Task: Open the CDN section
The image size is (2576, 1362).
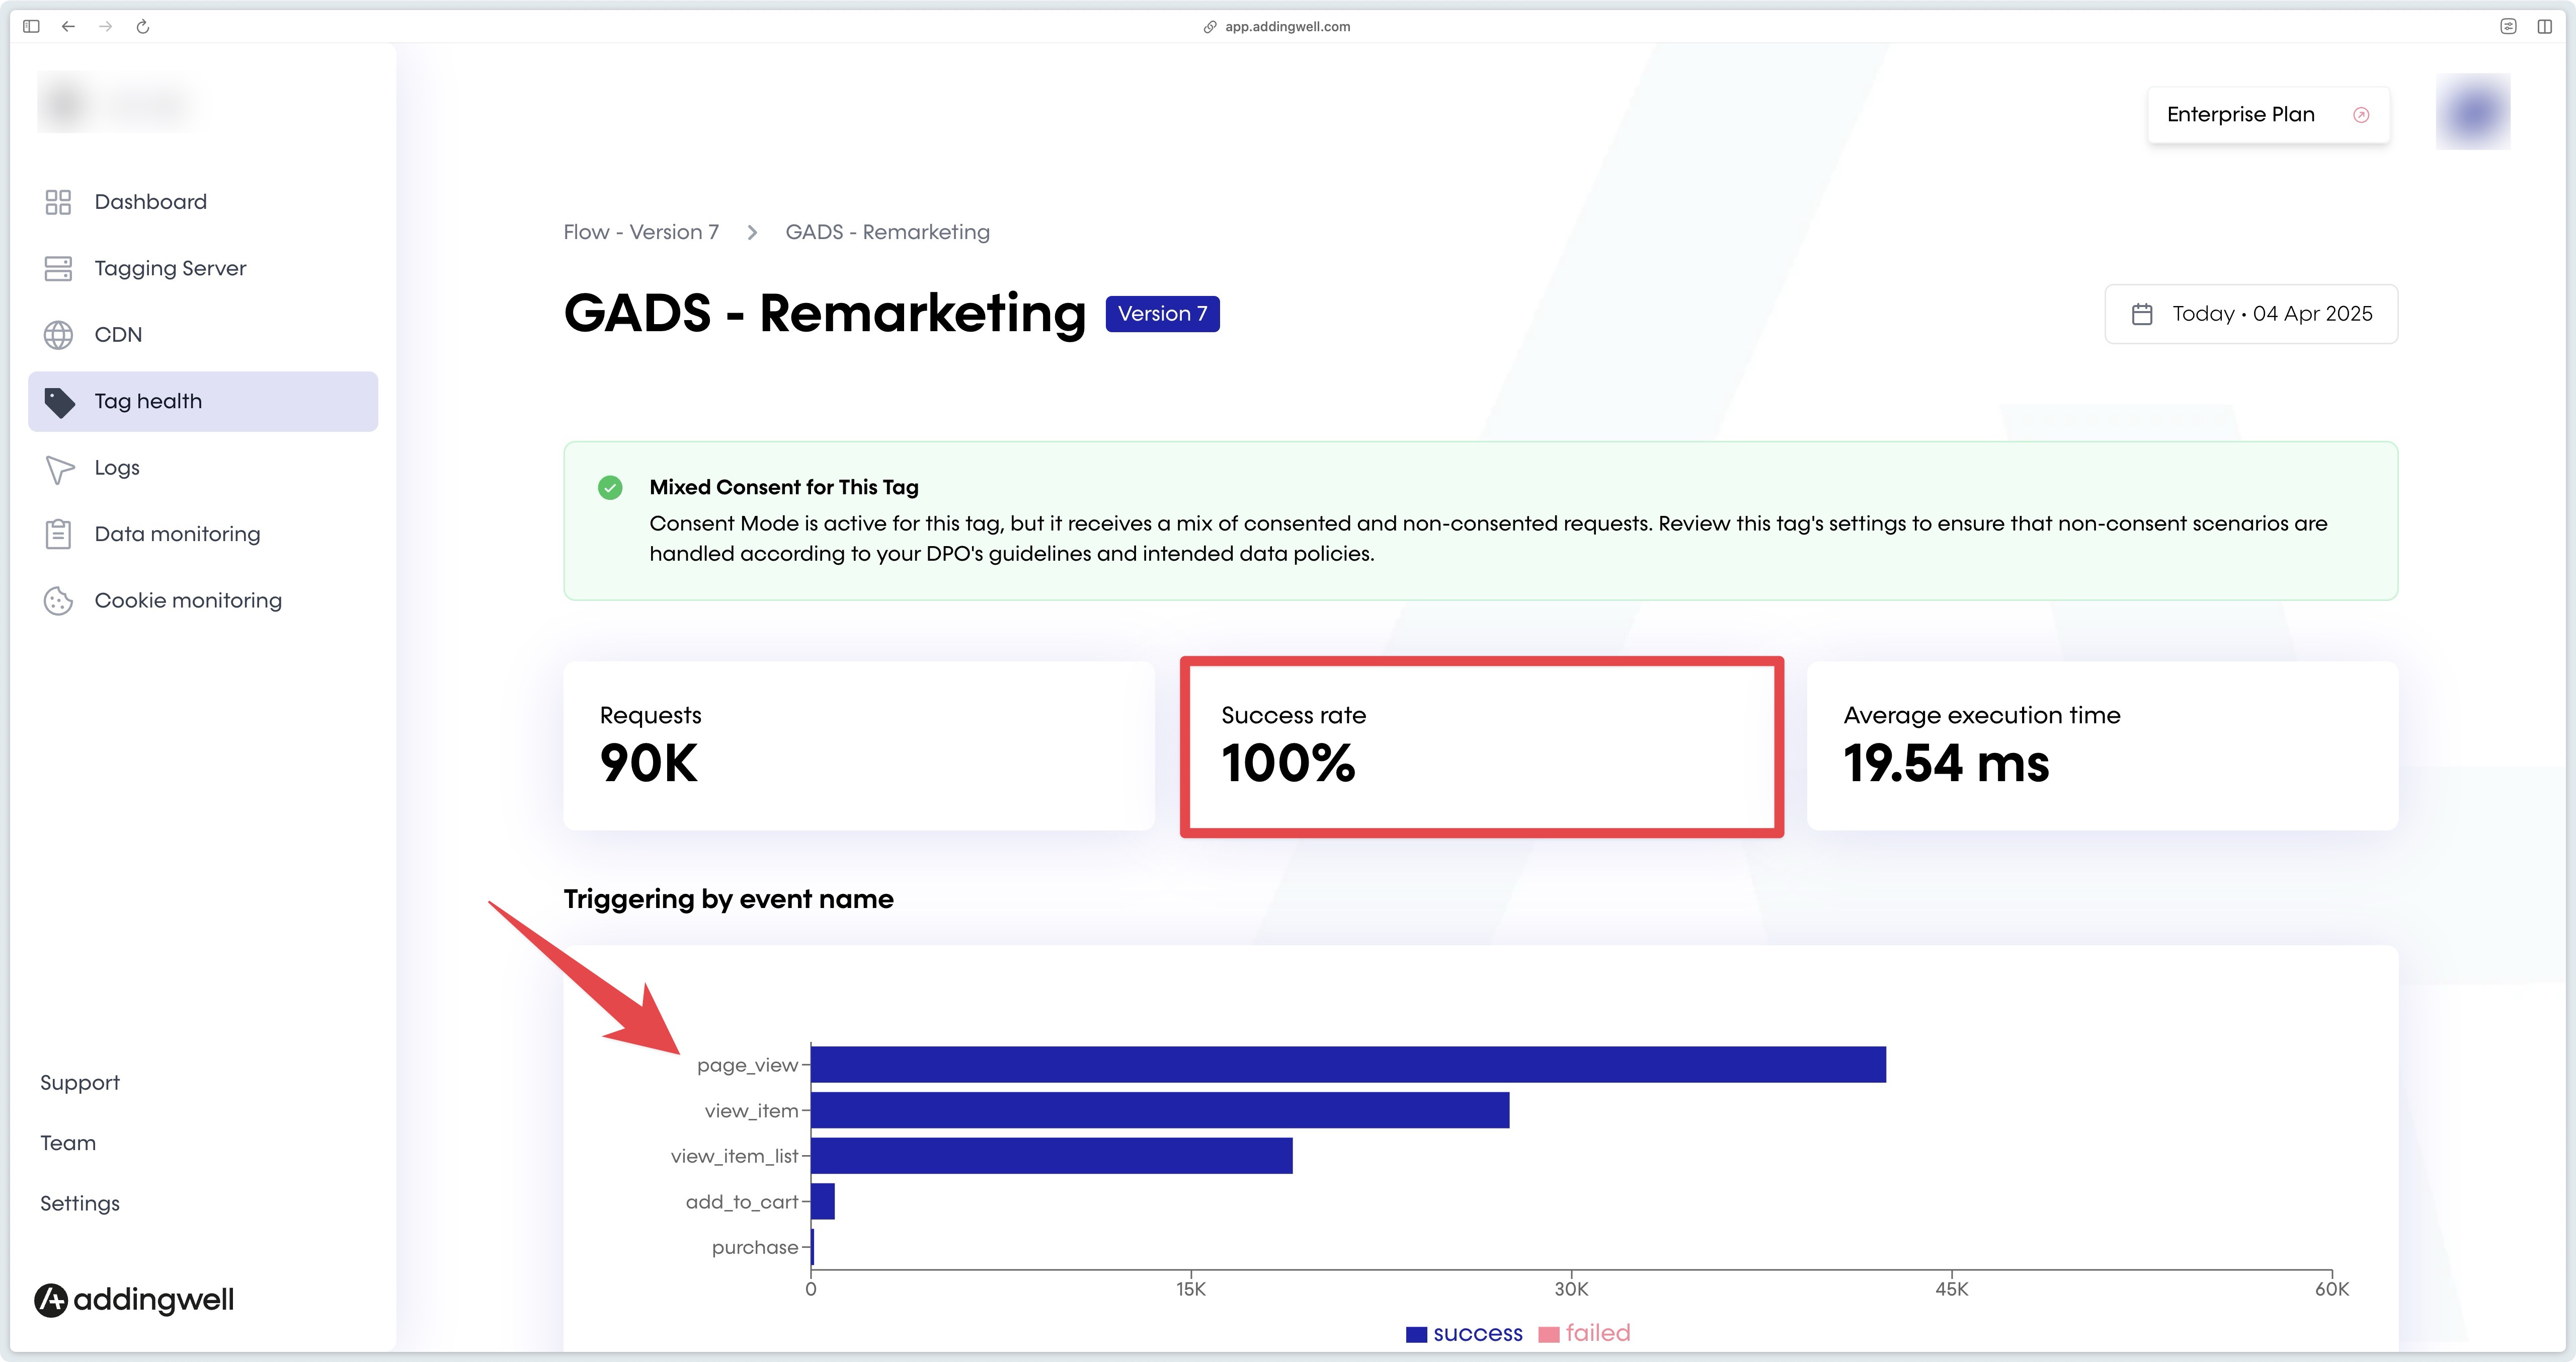Action: [203, 335]
